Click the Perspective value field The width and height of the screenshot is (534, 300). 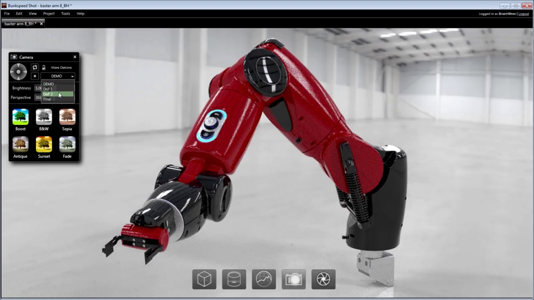[x=38, y=97]
